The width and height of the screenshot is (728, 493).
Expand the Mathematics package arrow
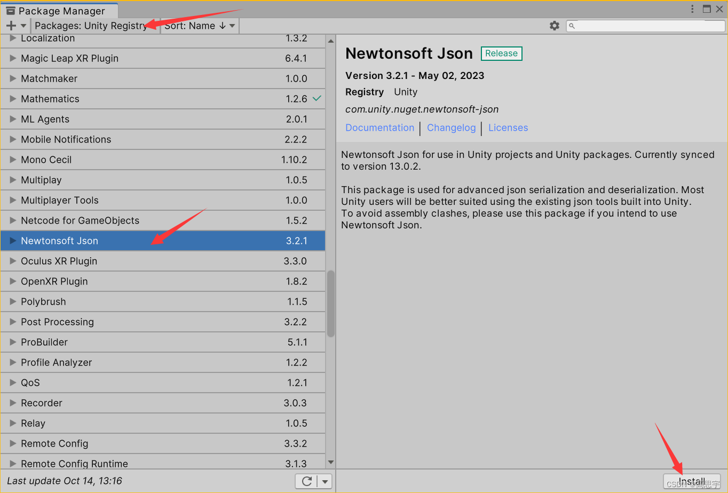tap(13, 99)
